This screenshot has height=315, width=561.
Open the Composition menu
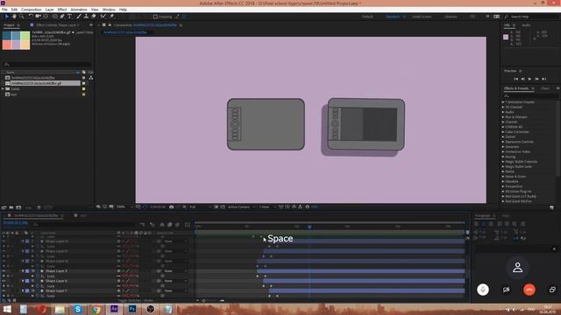pos(32,10)
